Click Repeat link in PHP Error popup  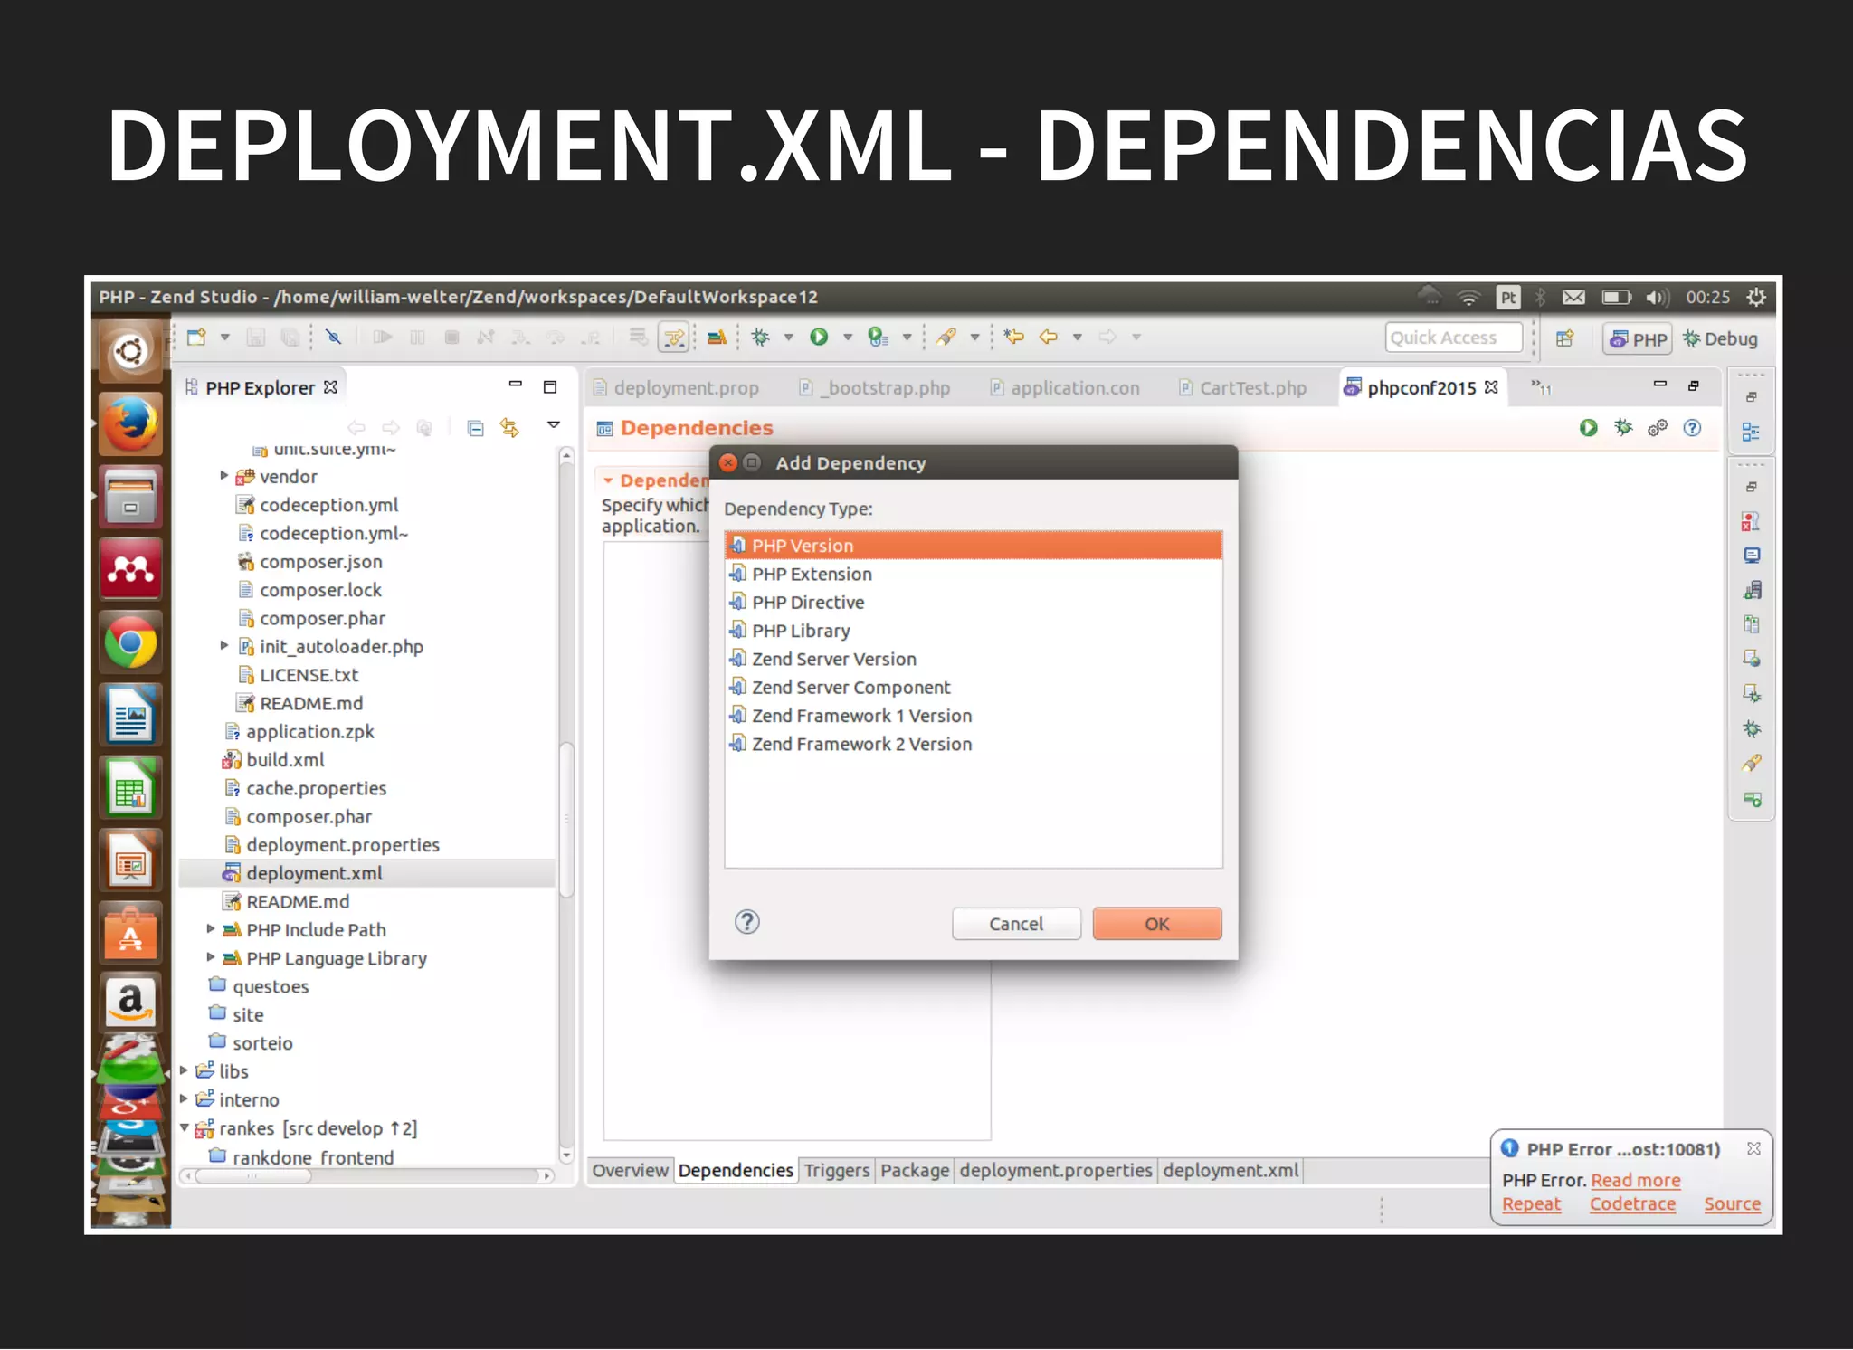pyautogui.click(x=1532, y=1204)
